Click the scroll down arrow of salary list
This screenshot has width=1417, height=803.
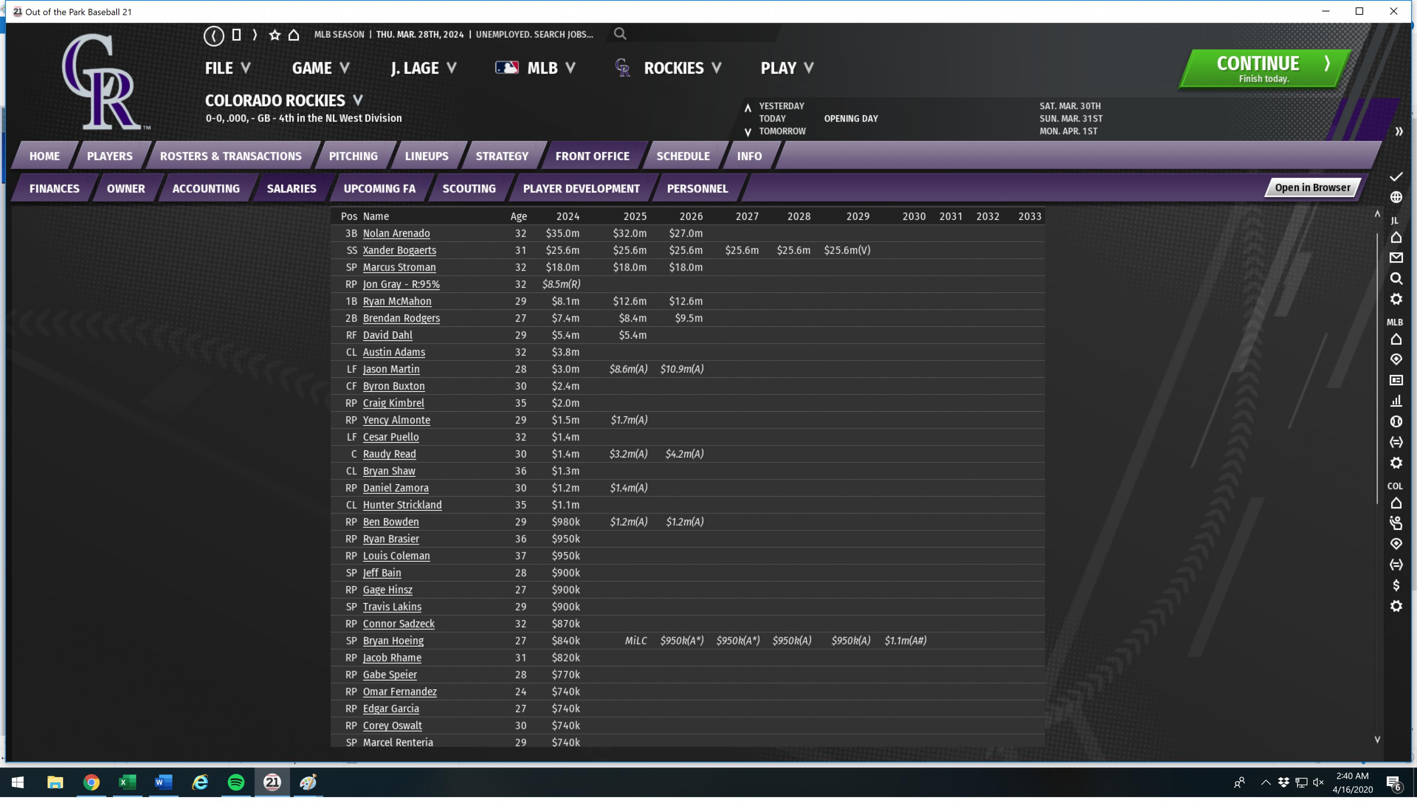point(1377,740)
